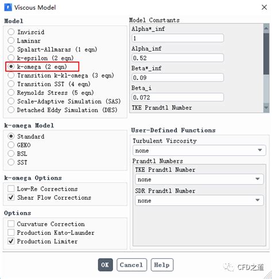Close the Viscous Model dialog
The image size is (272, 279).
pyautogui.click(x=264, y=7)
